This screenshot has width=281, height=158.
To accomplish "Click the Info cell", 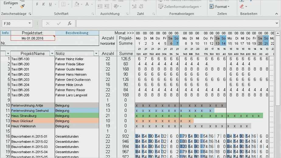I will 5,33.
